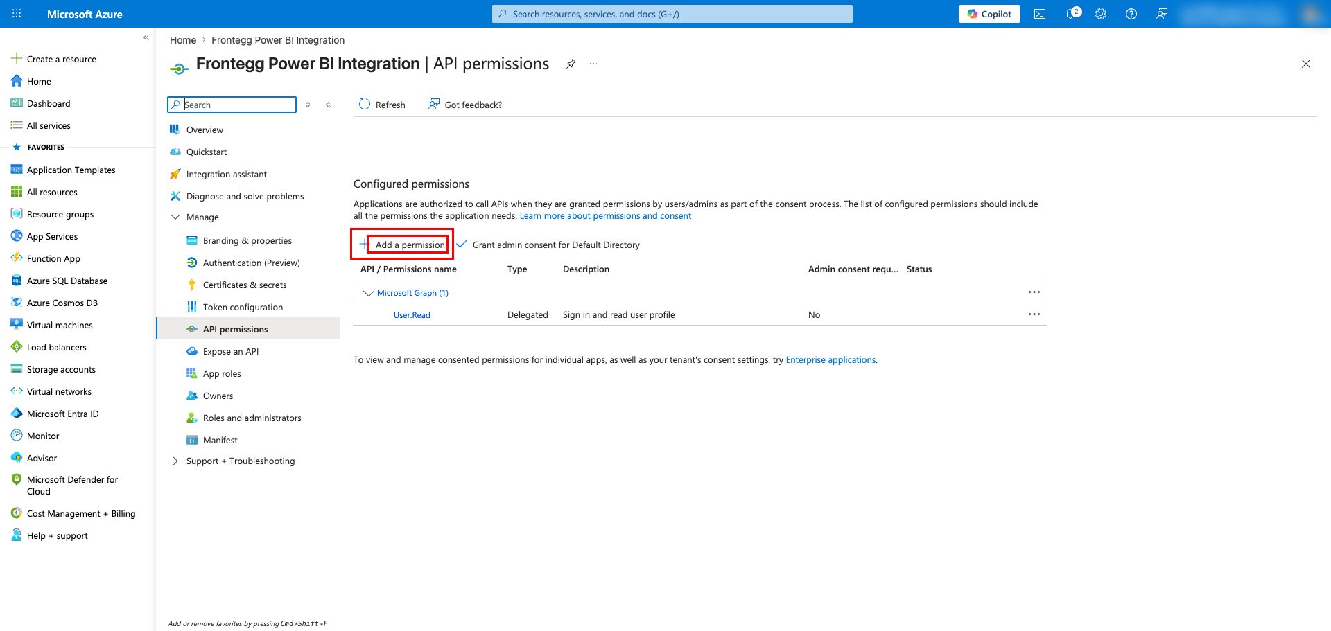Pin the API permissions blade
This screenshot has height=631, width=1331.
click(x=571, y=64)
